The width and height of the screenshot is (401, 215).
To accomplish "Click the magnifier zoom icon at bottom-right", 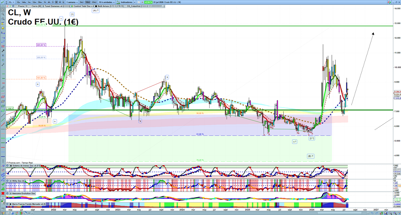I will (386, 213).
